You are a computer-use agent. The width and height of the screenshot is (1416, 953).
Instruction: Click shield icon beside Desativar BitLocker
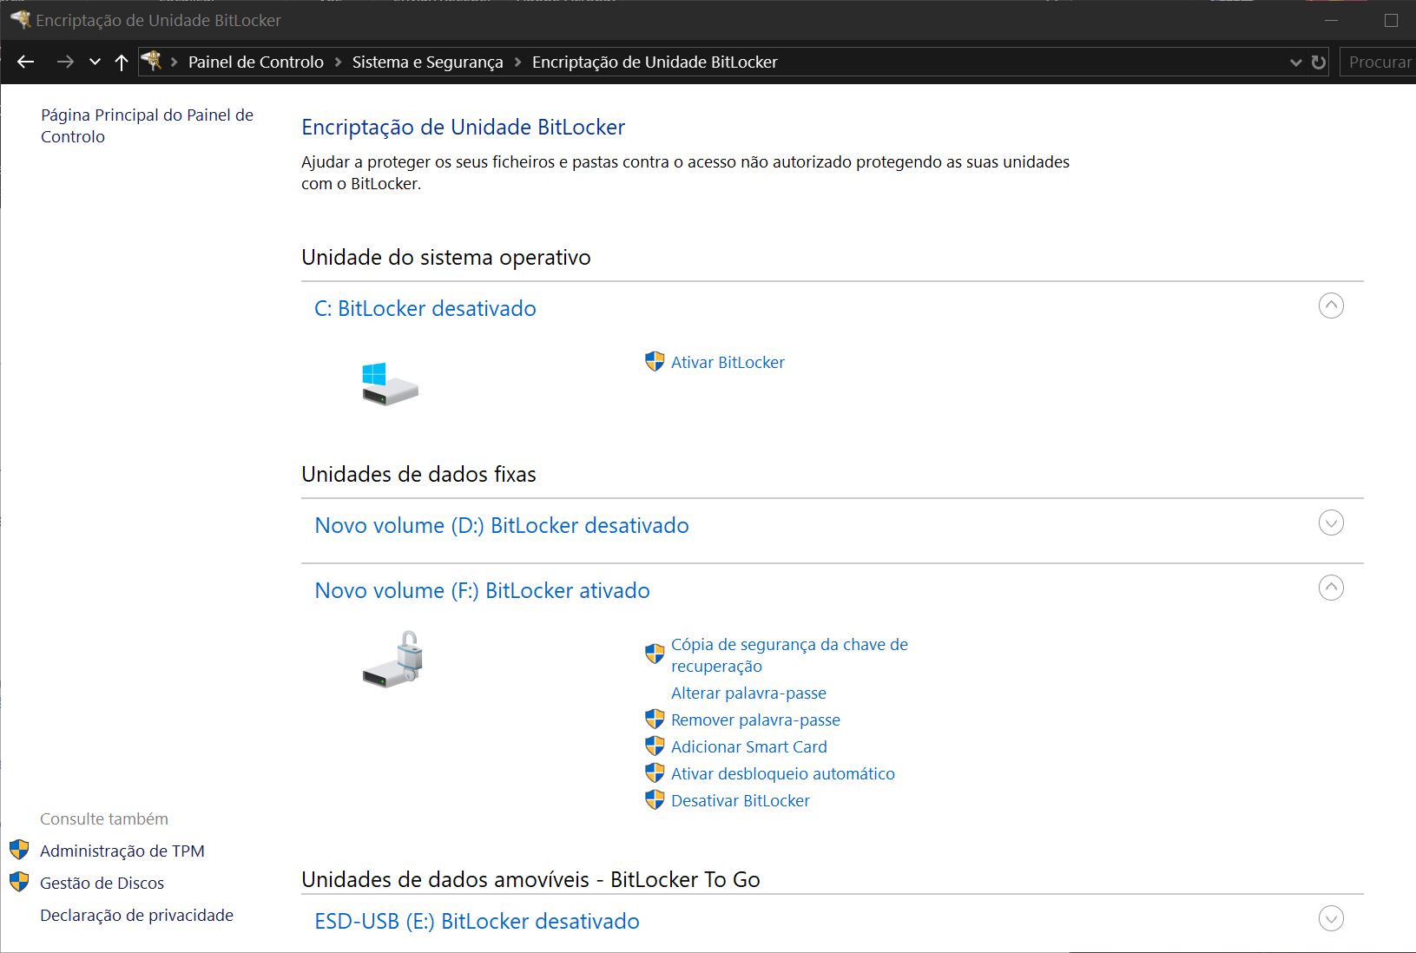[655, 800]
